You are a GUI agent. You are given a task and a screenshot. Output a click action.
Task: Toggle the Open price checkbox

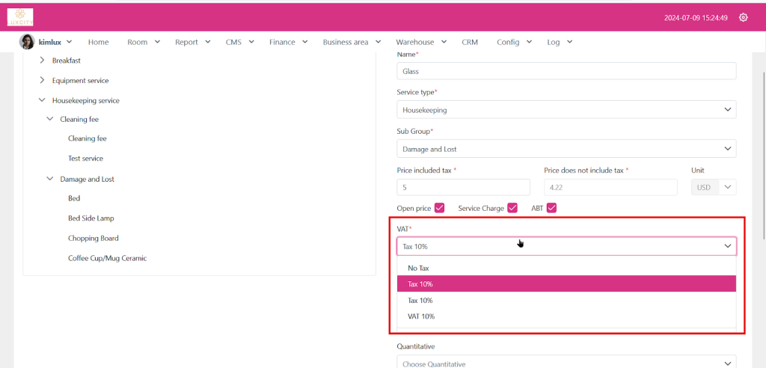click(439, 208)
